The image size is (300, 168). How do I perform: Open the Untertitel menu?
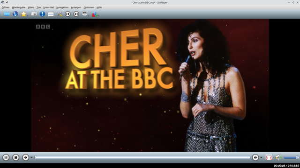pos(48,7)
